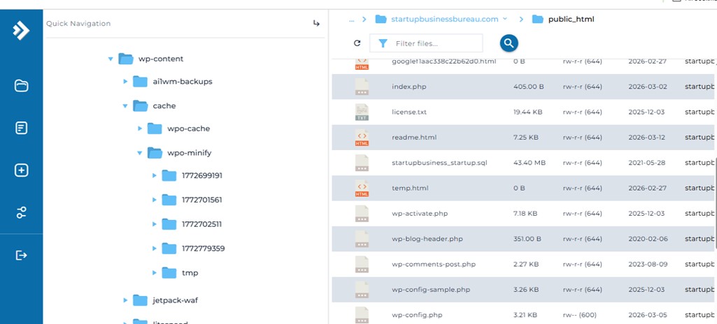The width and height of the screenshot is (717, 324).
Task: Select the startupbusiness_startup.sql file row
Action: click(439, 163)
